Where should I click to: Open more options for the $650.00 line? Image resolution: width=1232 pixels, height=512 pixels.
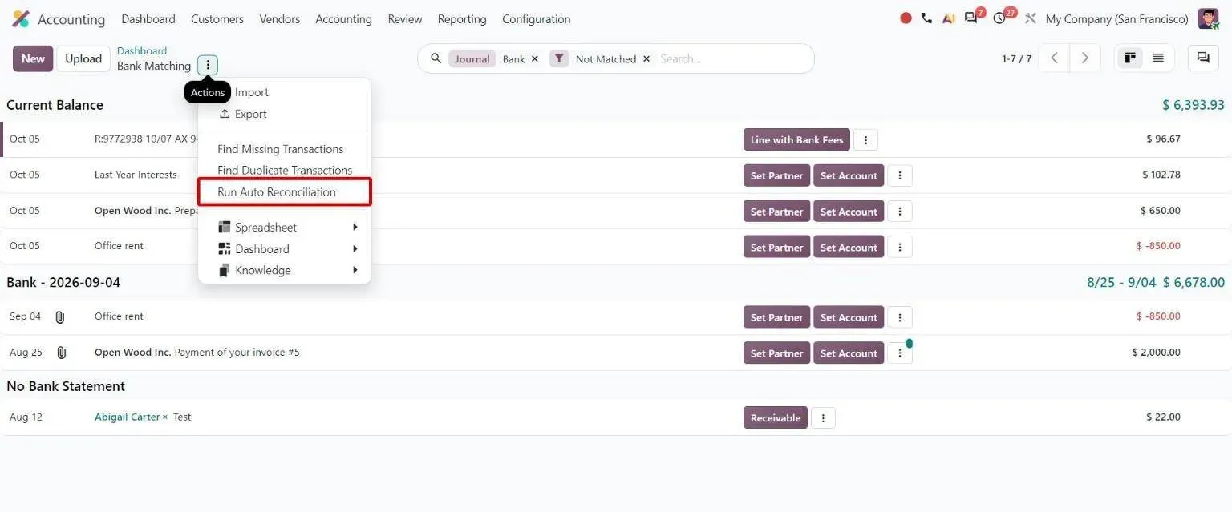(900, 212)
